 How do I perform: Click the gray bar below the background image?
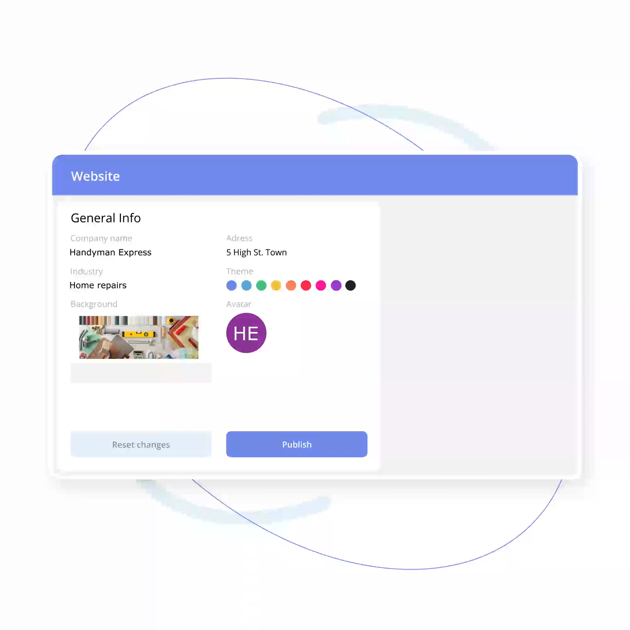141,373
